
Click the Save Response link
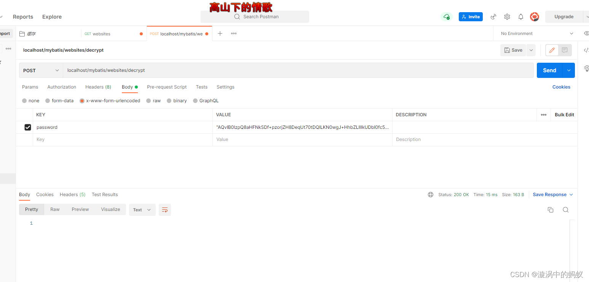pos(550,194)
